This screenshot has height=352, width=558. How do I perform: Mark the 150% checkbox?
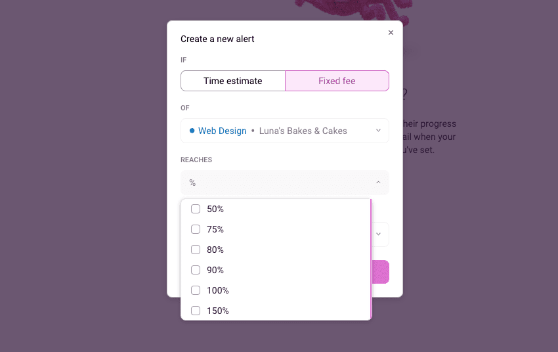pos(196,311)
